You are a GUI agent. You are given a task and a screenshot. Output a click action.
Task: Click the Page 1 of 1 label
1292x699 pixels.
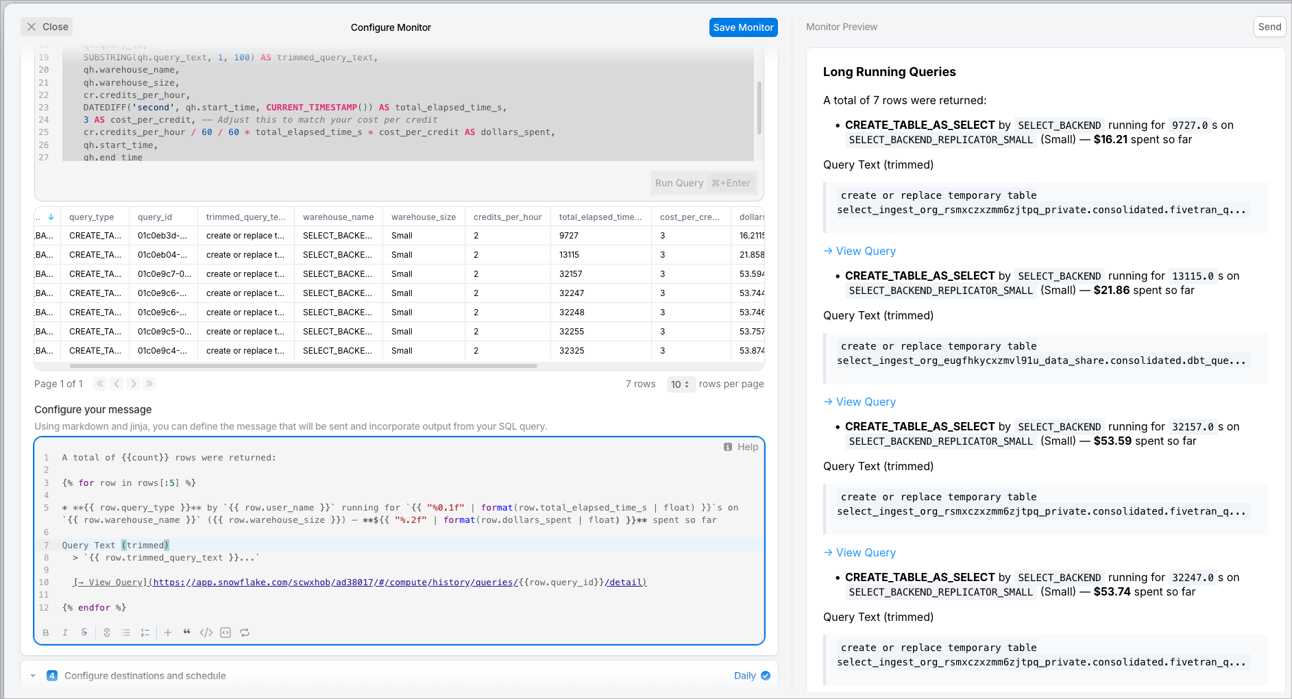click(x=58, y=384)
